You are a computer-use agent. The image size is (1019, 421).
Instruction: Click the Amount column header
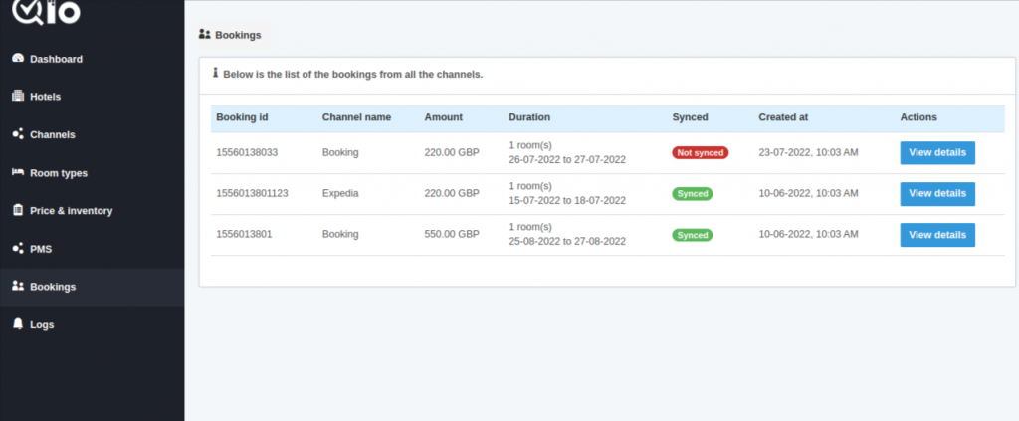point(443,117)
